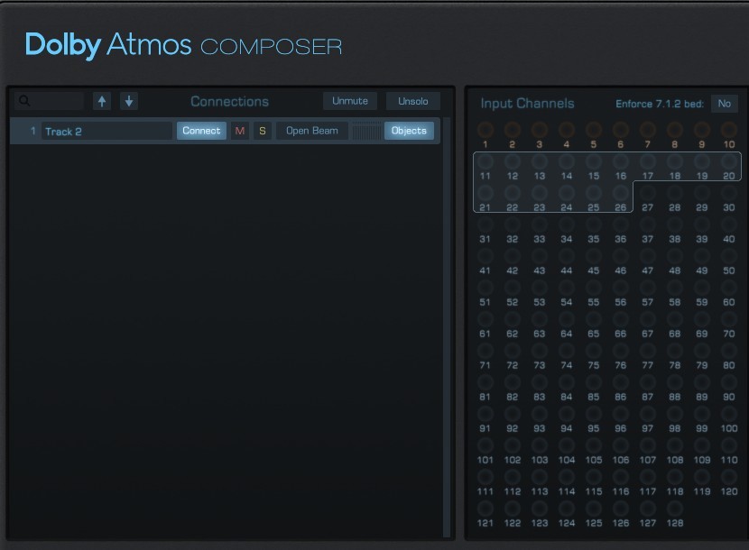Select input channel 27 circle

(648, 193)
